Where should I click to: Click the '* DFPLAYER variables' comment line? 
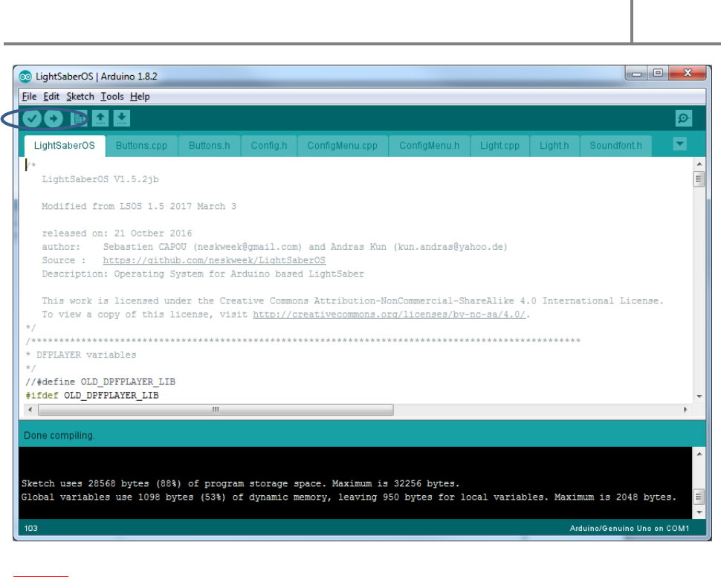(81, 355)
